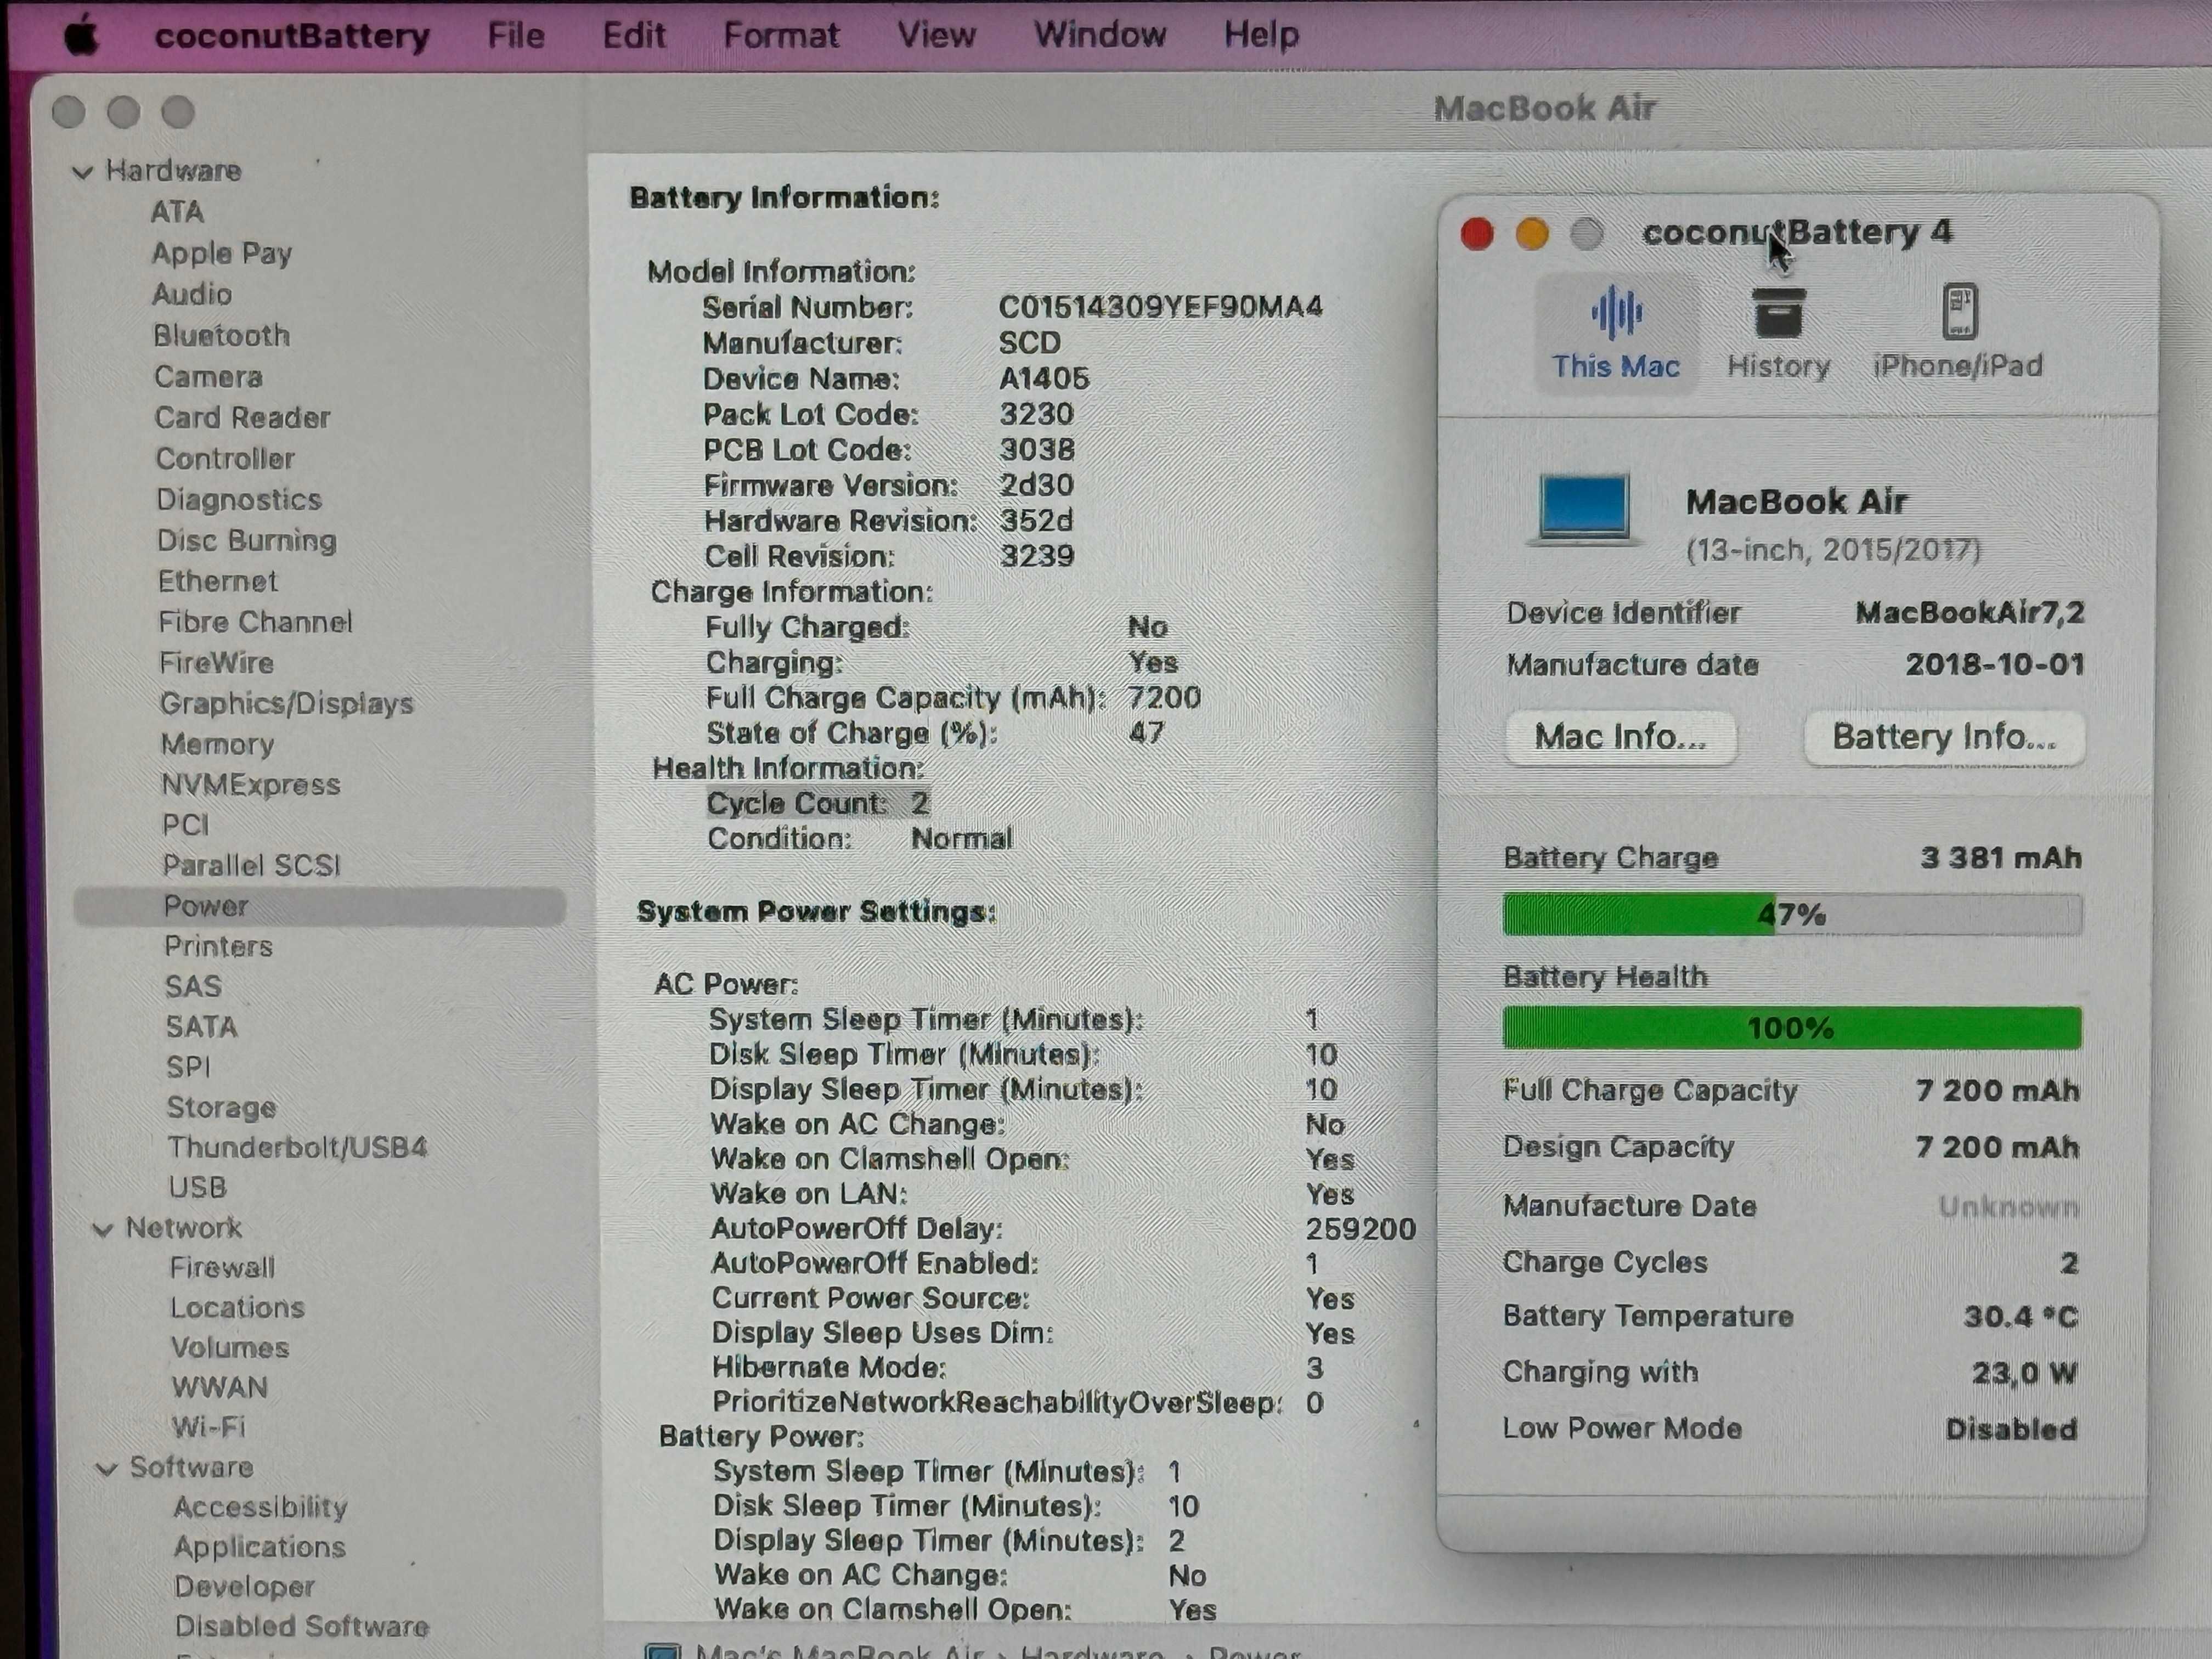Click the Device Identifier value MacBookAir7,2
The width and height of the screenshot is (2212, 1659).
pyautogui.click(x=1970, y=613)
